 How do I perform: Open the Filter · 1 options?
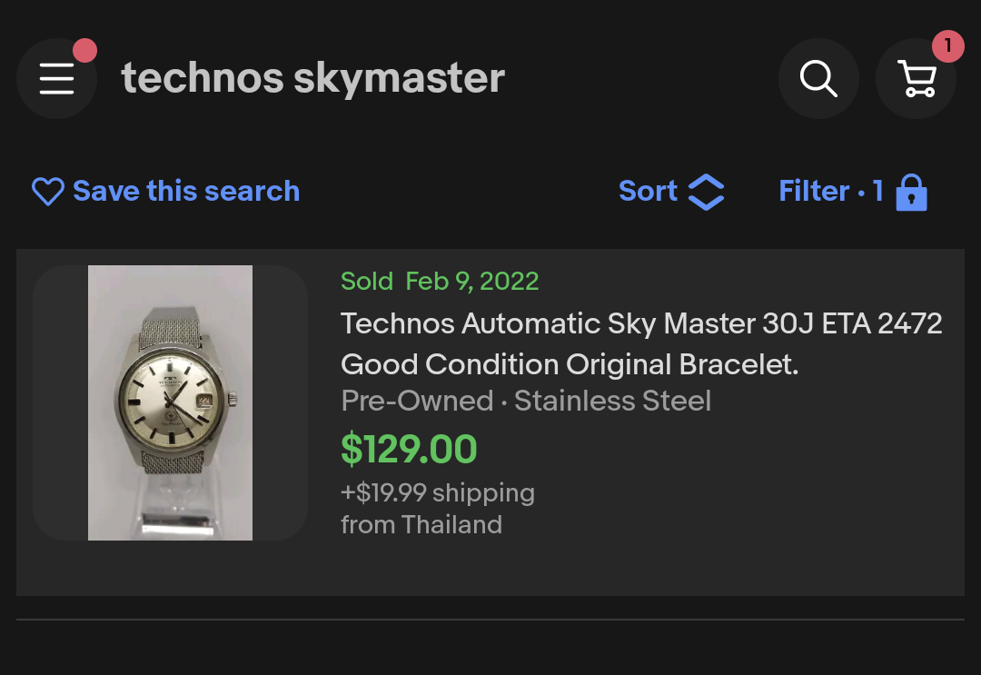coord(830,191)
